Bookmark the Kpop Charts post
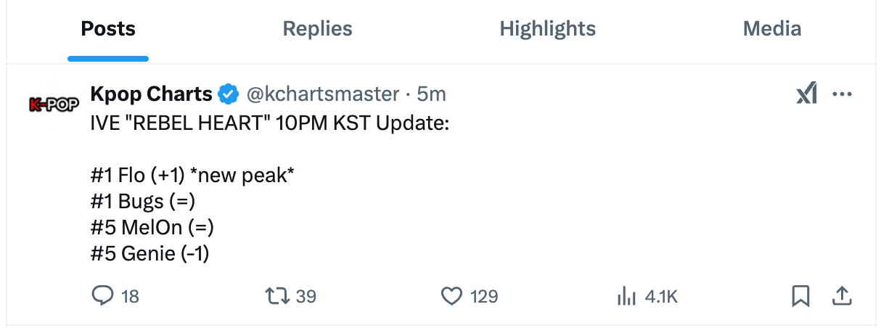This screenshot has height=328, width=881. tap(800, 296)
